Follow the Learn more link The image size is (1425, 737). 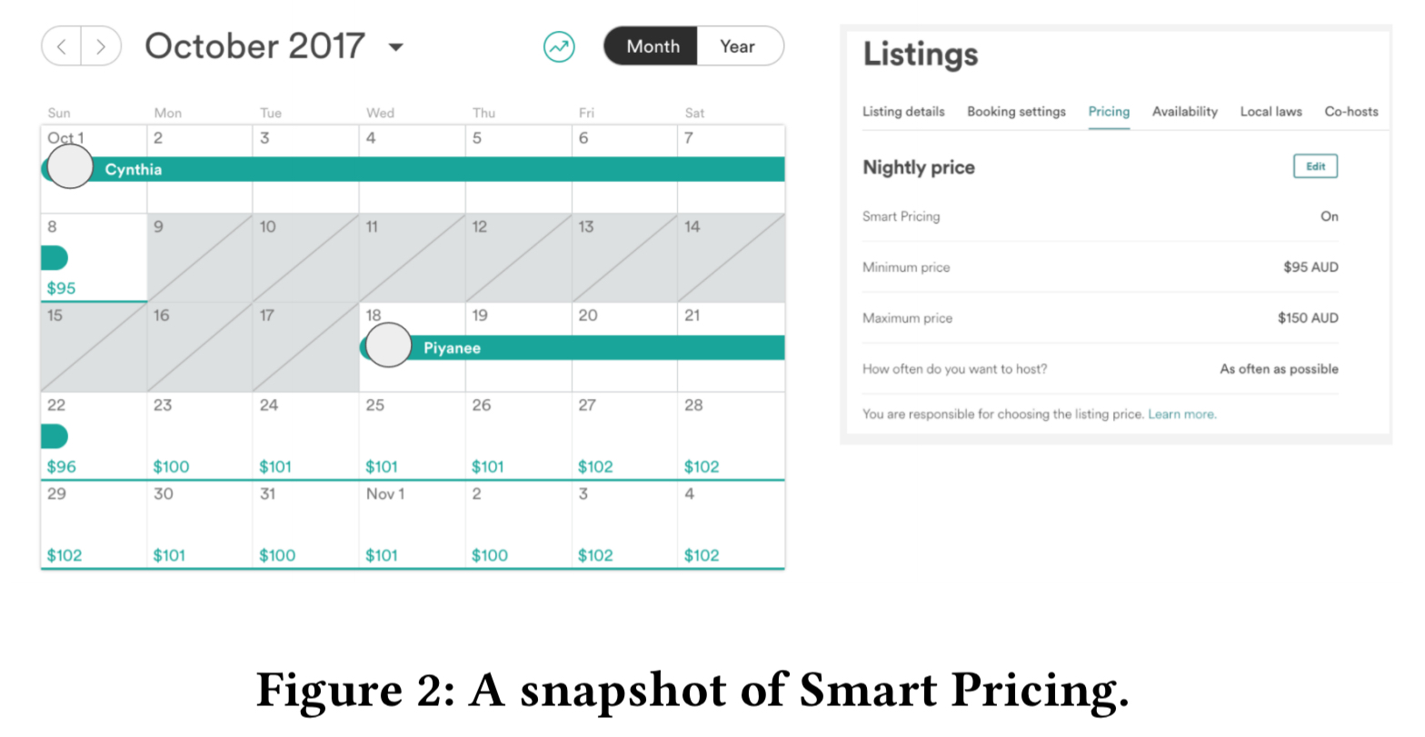pos(1181,414)
